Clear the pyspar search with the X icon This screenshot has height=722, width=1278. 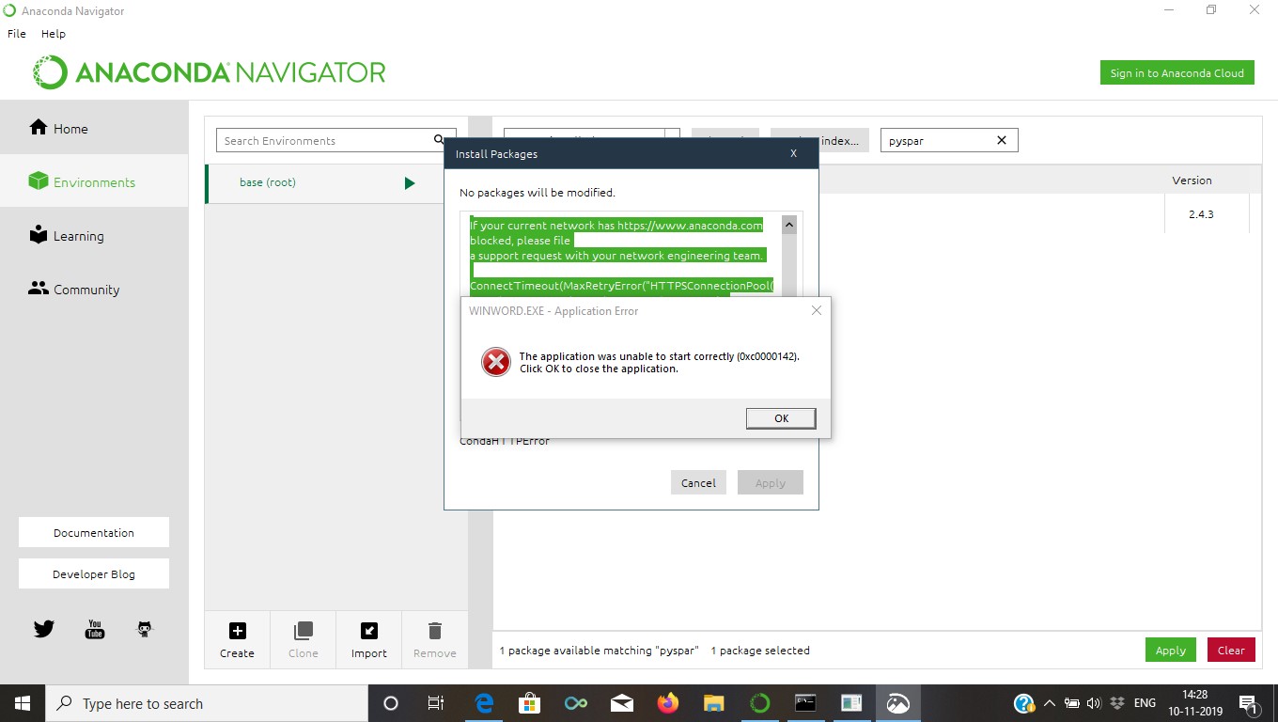pyautogui.click(x=1001, y=140)
